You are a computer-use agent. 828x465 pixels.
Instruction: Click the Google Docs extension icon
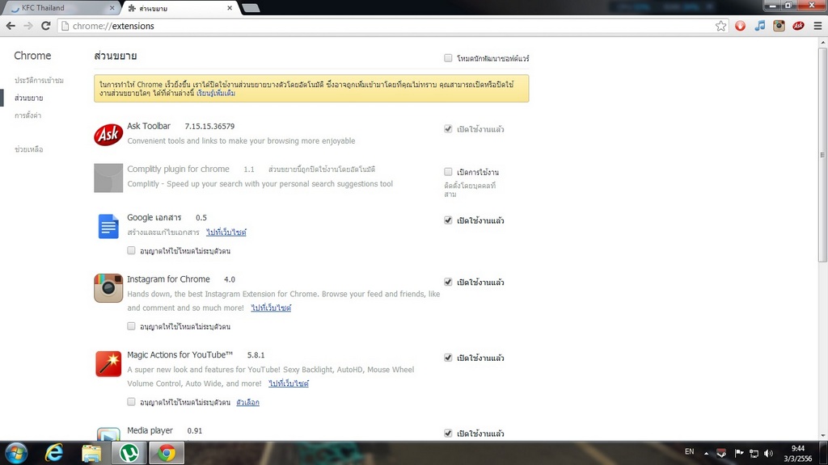pyautogui.click(x=108, y=226)
